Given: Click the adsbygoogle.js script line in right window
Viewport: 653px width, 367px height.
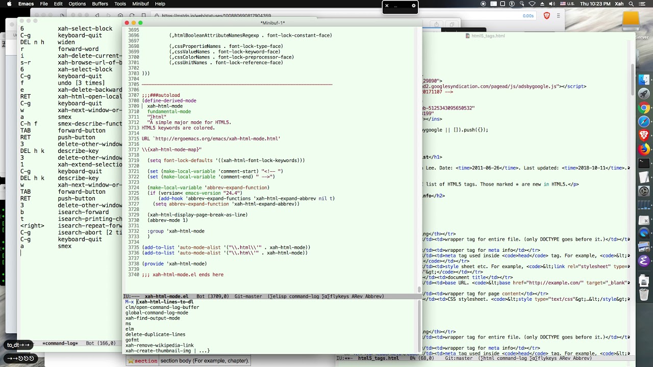Looking at the screenshot, I should coord(505,87).
